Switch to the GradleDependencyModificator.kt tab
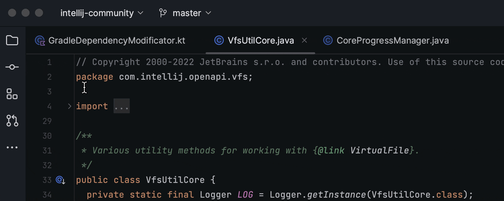This screenshot has width=504, height=201. [117, 40]
